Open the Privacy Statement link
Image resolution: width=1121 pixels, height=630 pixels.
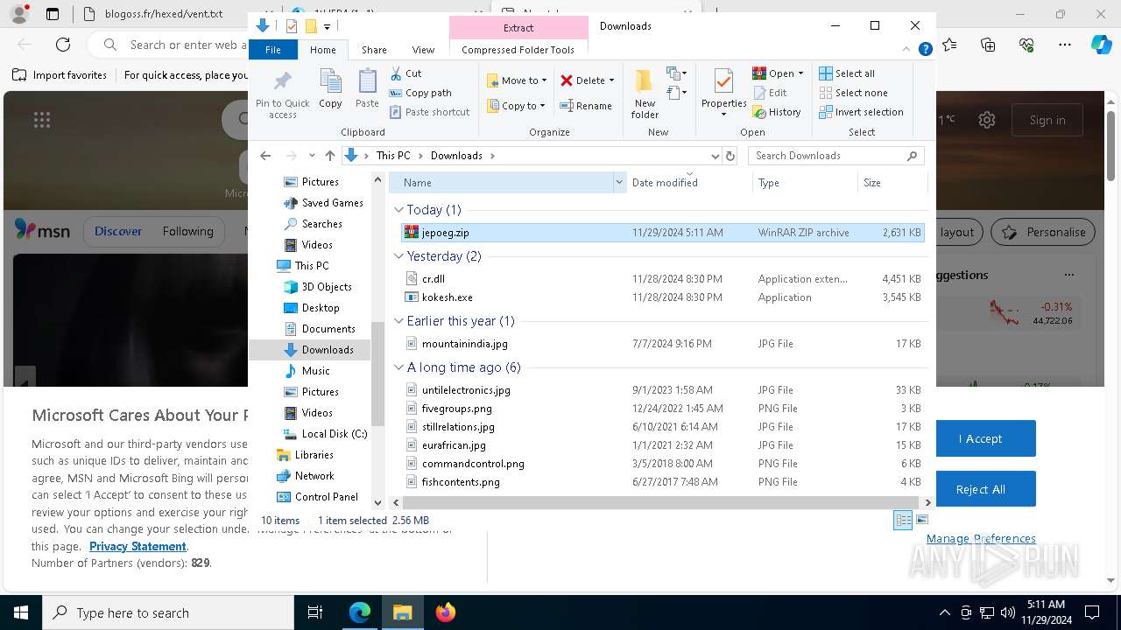point(137,546)
